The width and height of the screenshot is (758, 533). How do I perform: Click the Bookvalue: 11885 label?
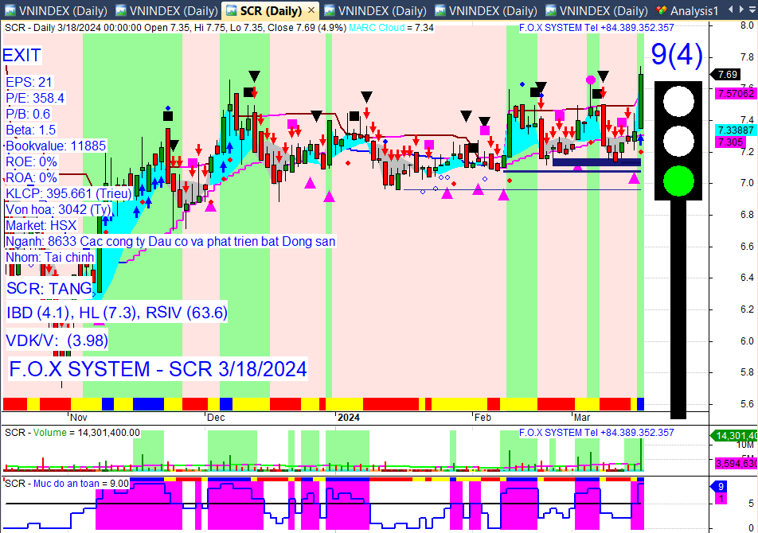[56, 146]
